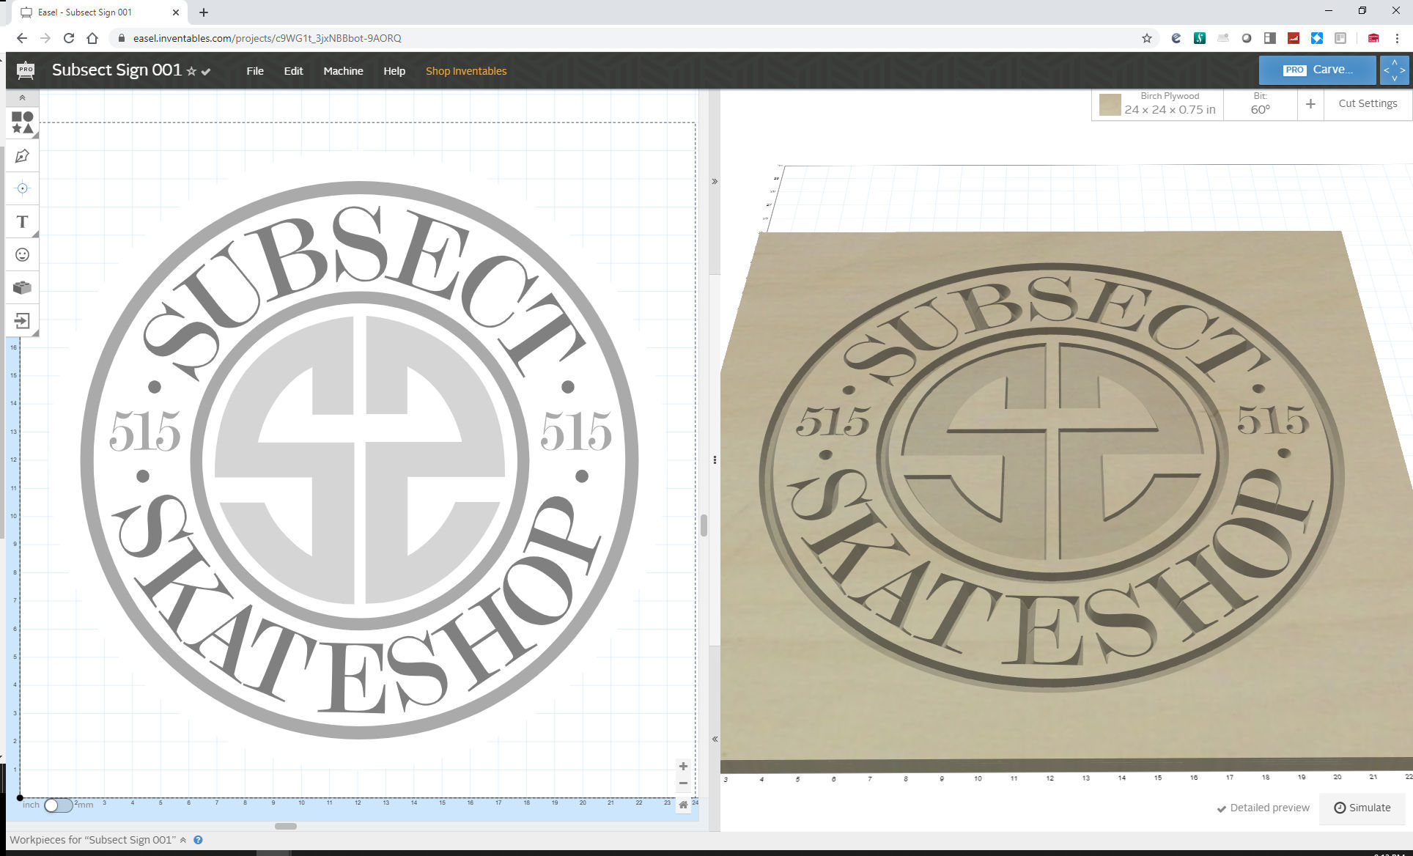Viewport: 1413px width, 856px height.
Task: Click the PRO Carve button
Action: pos(1317,70)
